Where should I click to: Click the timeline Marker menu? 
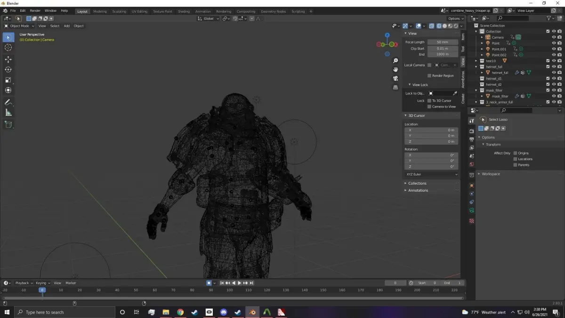71,283
